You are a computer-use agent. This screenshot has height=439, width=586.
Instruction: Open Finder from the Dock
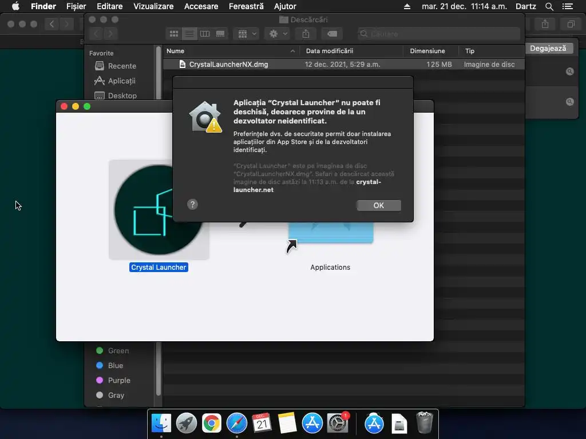click(x=161, y=424)
